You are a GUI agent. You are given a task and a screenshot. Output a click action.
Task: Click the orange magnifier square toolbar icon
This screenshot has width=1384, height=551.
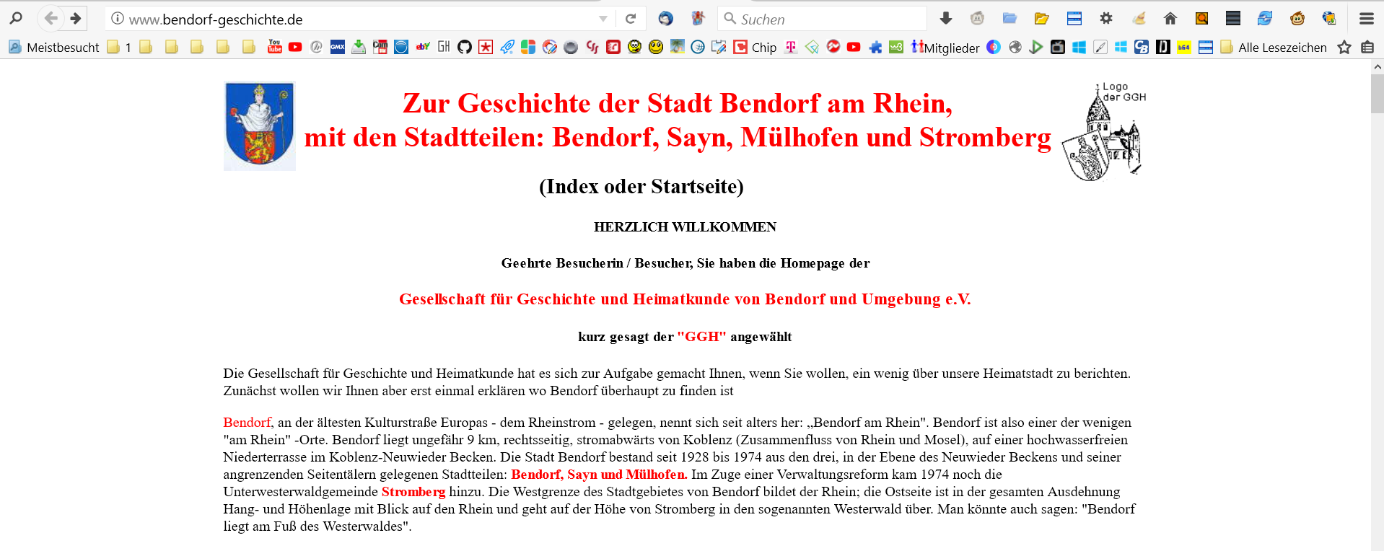[x=1201, y=18]
